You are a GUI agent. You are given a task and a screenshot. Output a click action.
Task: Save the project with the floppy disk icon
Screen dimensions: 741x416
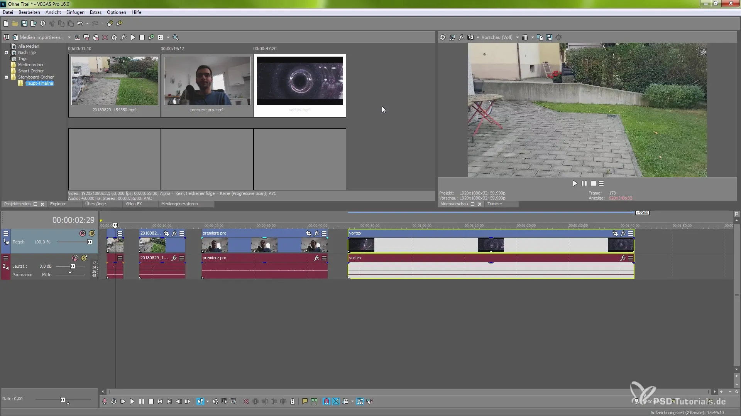tap(24, 23)
